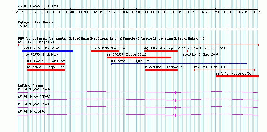The height and width of the screenshot is (132, 267).
Task: Click the 33380k ruler tick label
Action: [254, 12]
